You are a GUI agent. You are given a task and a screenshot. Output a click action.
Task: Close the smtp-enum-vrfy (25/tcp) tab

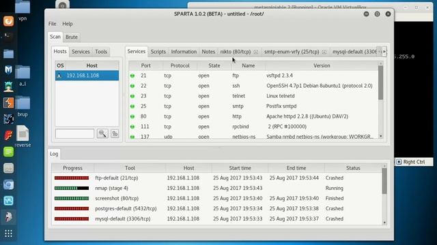(324, 52)
